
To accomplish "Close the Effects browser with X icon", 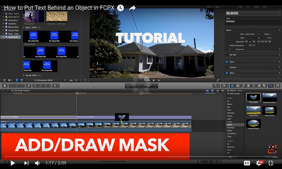I will [228, 91].
